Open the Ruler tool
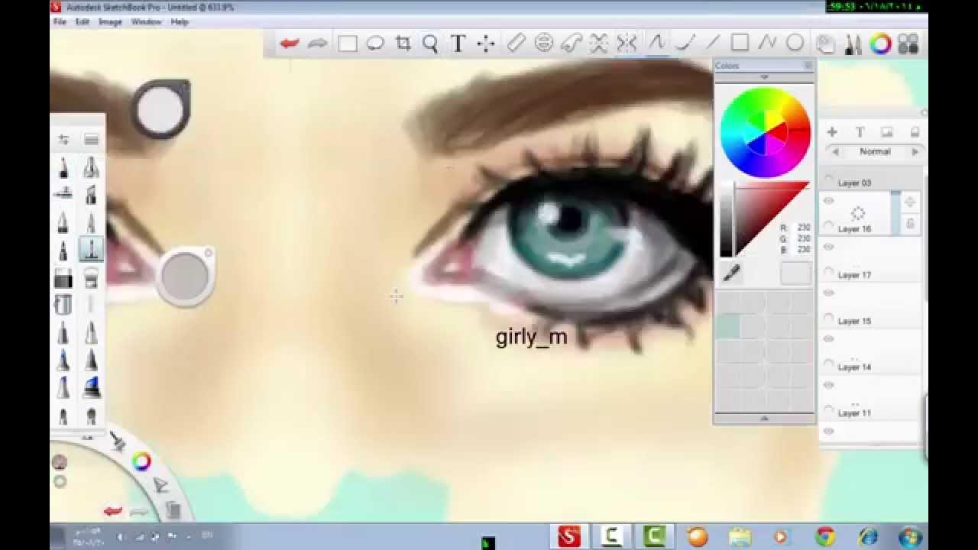This screenshot has width=978, height=550. pos(517,44)
